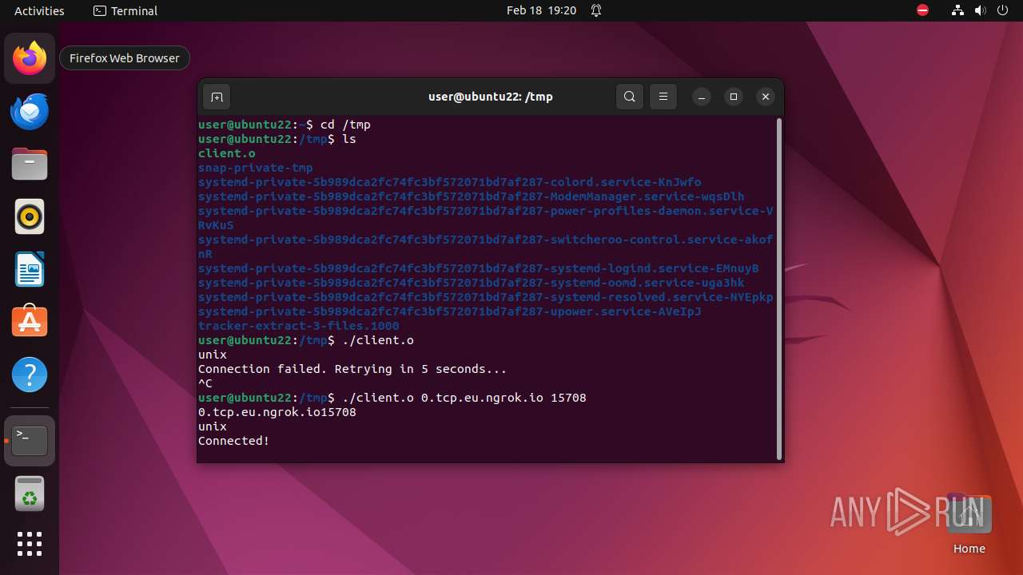Click the Terminal title user@ubuntu22: /tmp

491,97
